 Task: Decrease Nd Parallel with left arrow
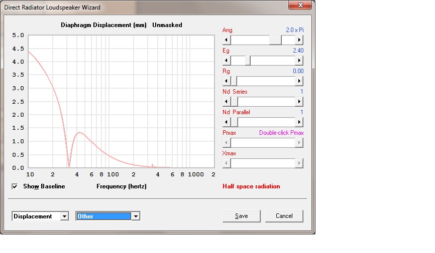[x=227, y=122]
